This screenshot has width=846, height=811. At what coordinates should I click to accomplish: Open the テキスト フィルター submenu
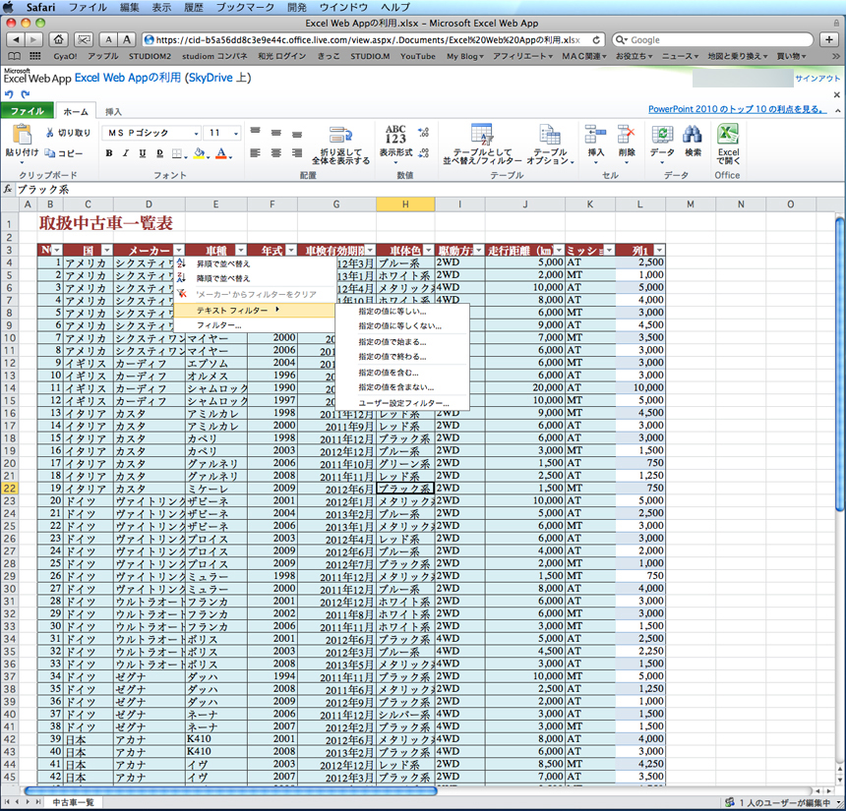tap(254, 310)
